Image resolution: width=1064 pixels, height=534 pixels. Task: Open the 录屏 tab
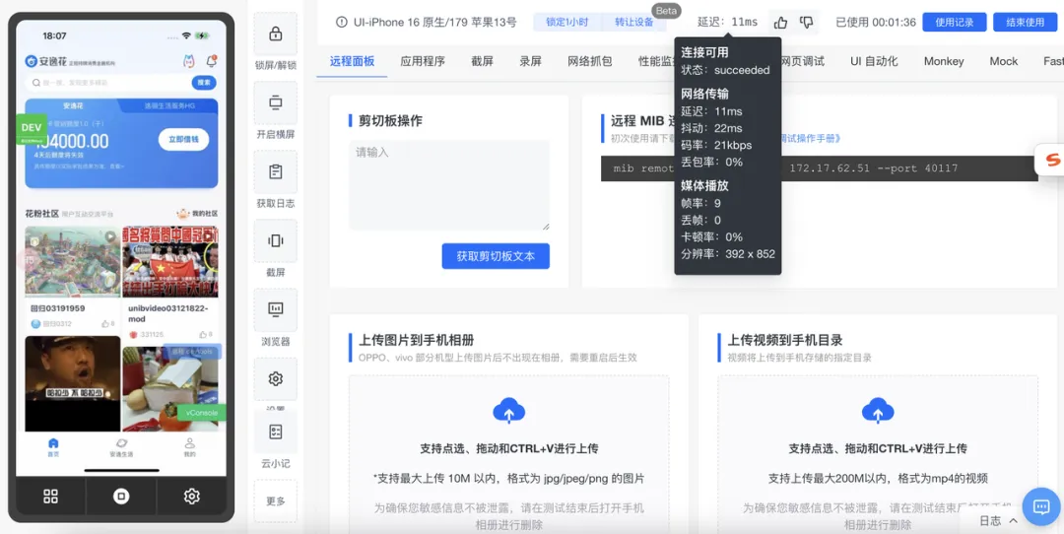click(531, 61)
